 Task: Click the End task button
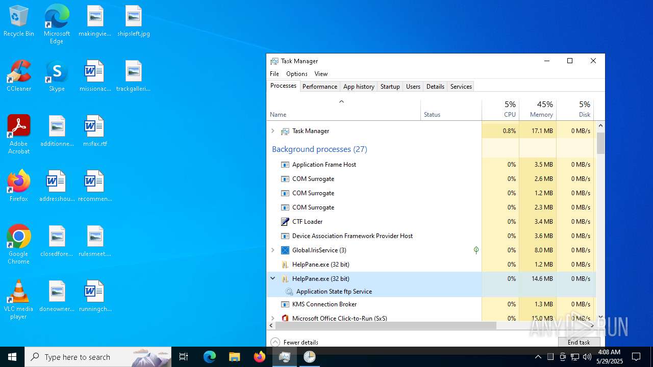[579, 343]
